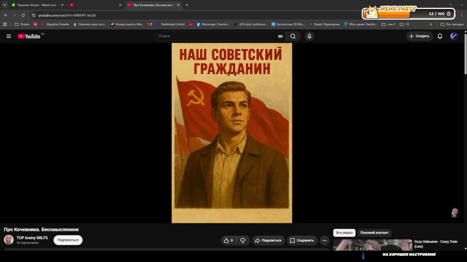
Task: Click the 50 подписчиков subscriber count
Action: [27, 243]
